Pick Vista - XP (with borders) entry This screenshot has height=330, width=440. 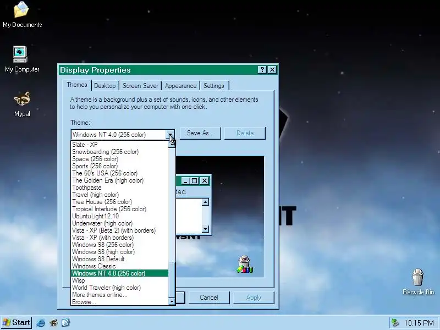[119, 238]
